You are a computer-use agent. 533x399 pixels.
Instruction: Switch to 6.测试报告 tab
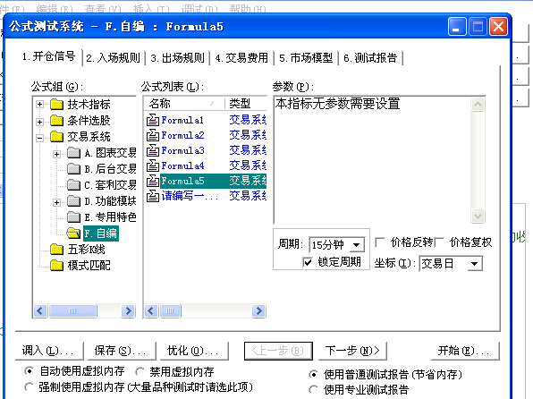tap(370, 58)
